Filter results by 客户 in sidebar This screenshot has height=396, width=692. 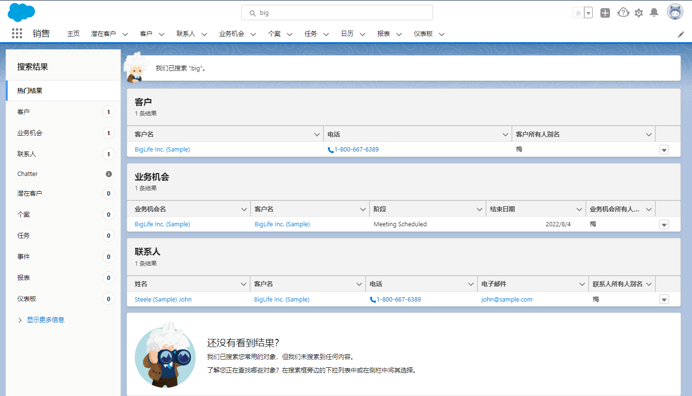[63, 112]
